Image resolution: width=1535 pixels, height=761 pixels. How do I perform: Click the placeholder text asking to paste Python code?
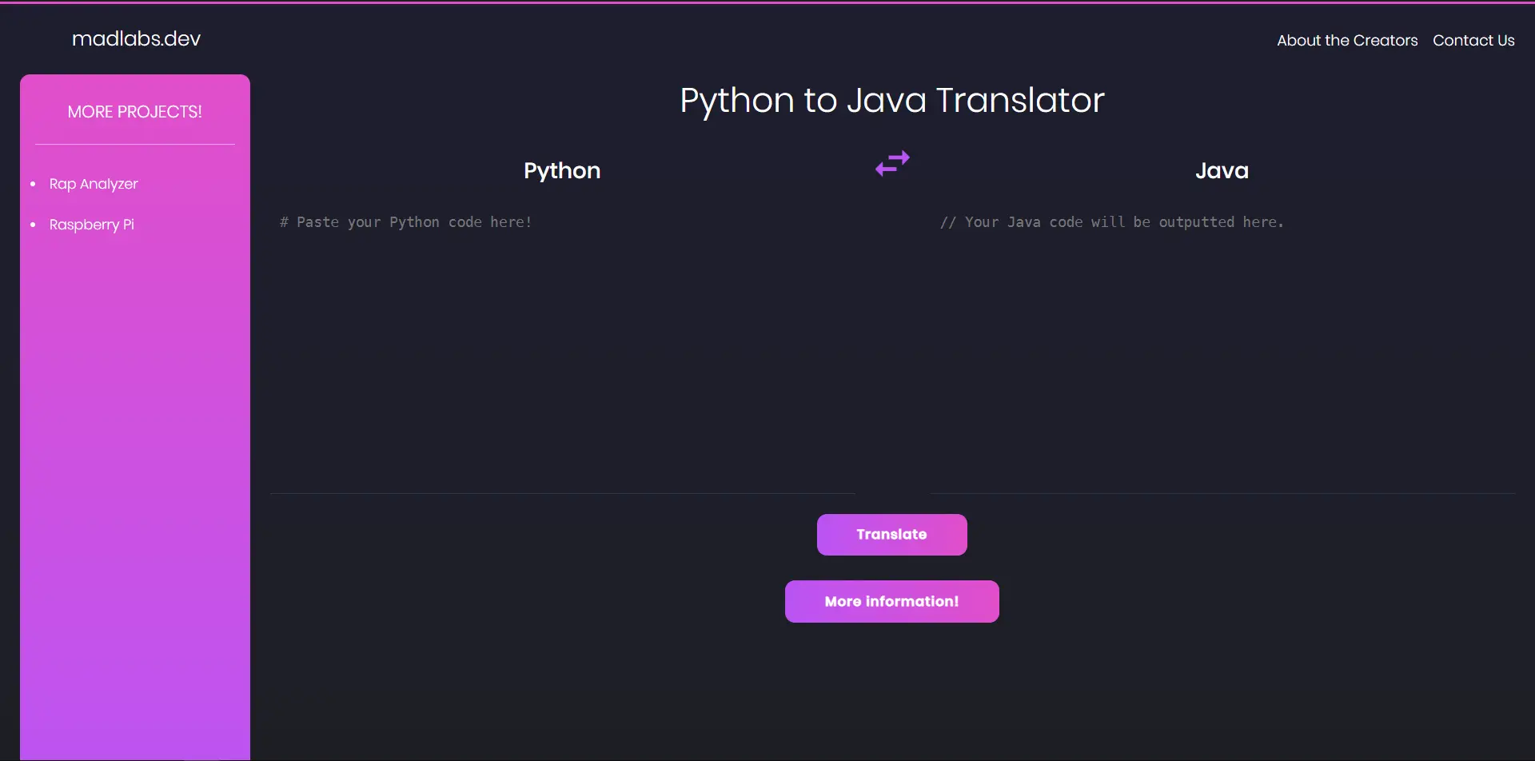point(405,222)
